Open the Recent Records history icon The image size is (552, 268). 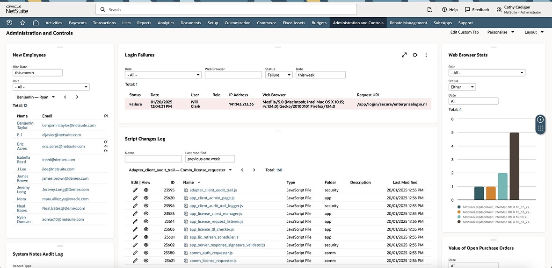(9, 22)
